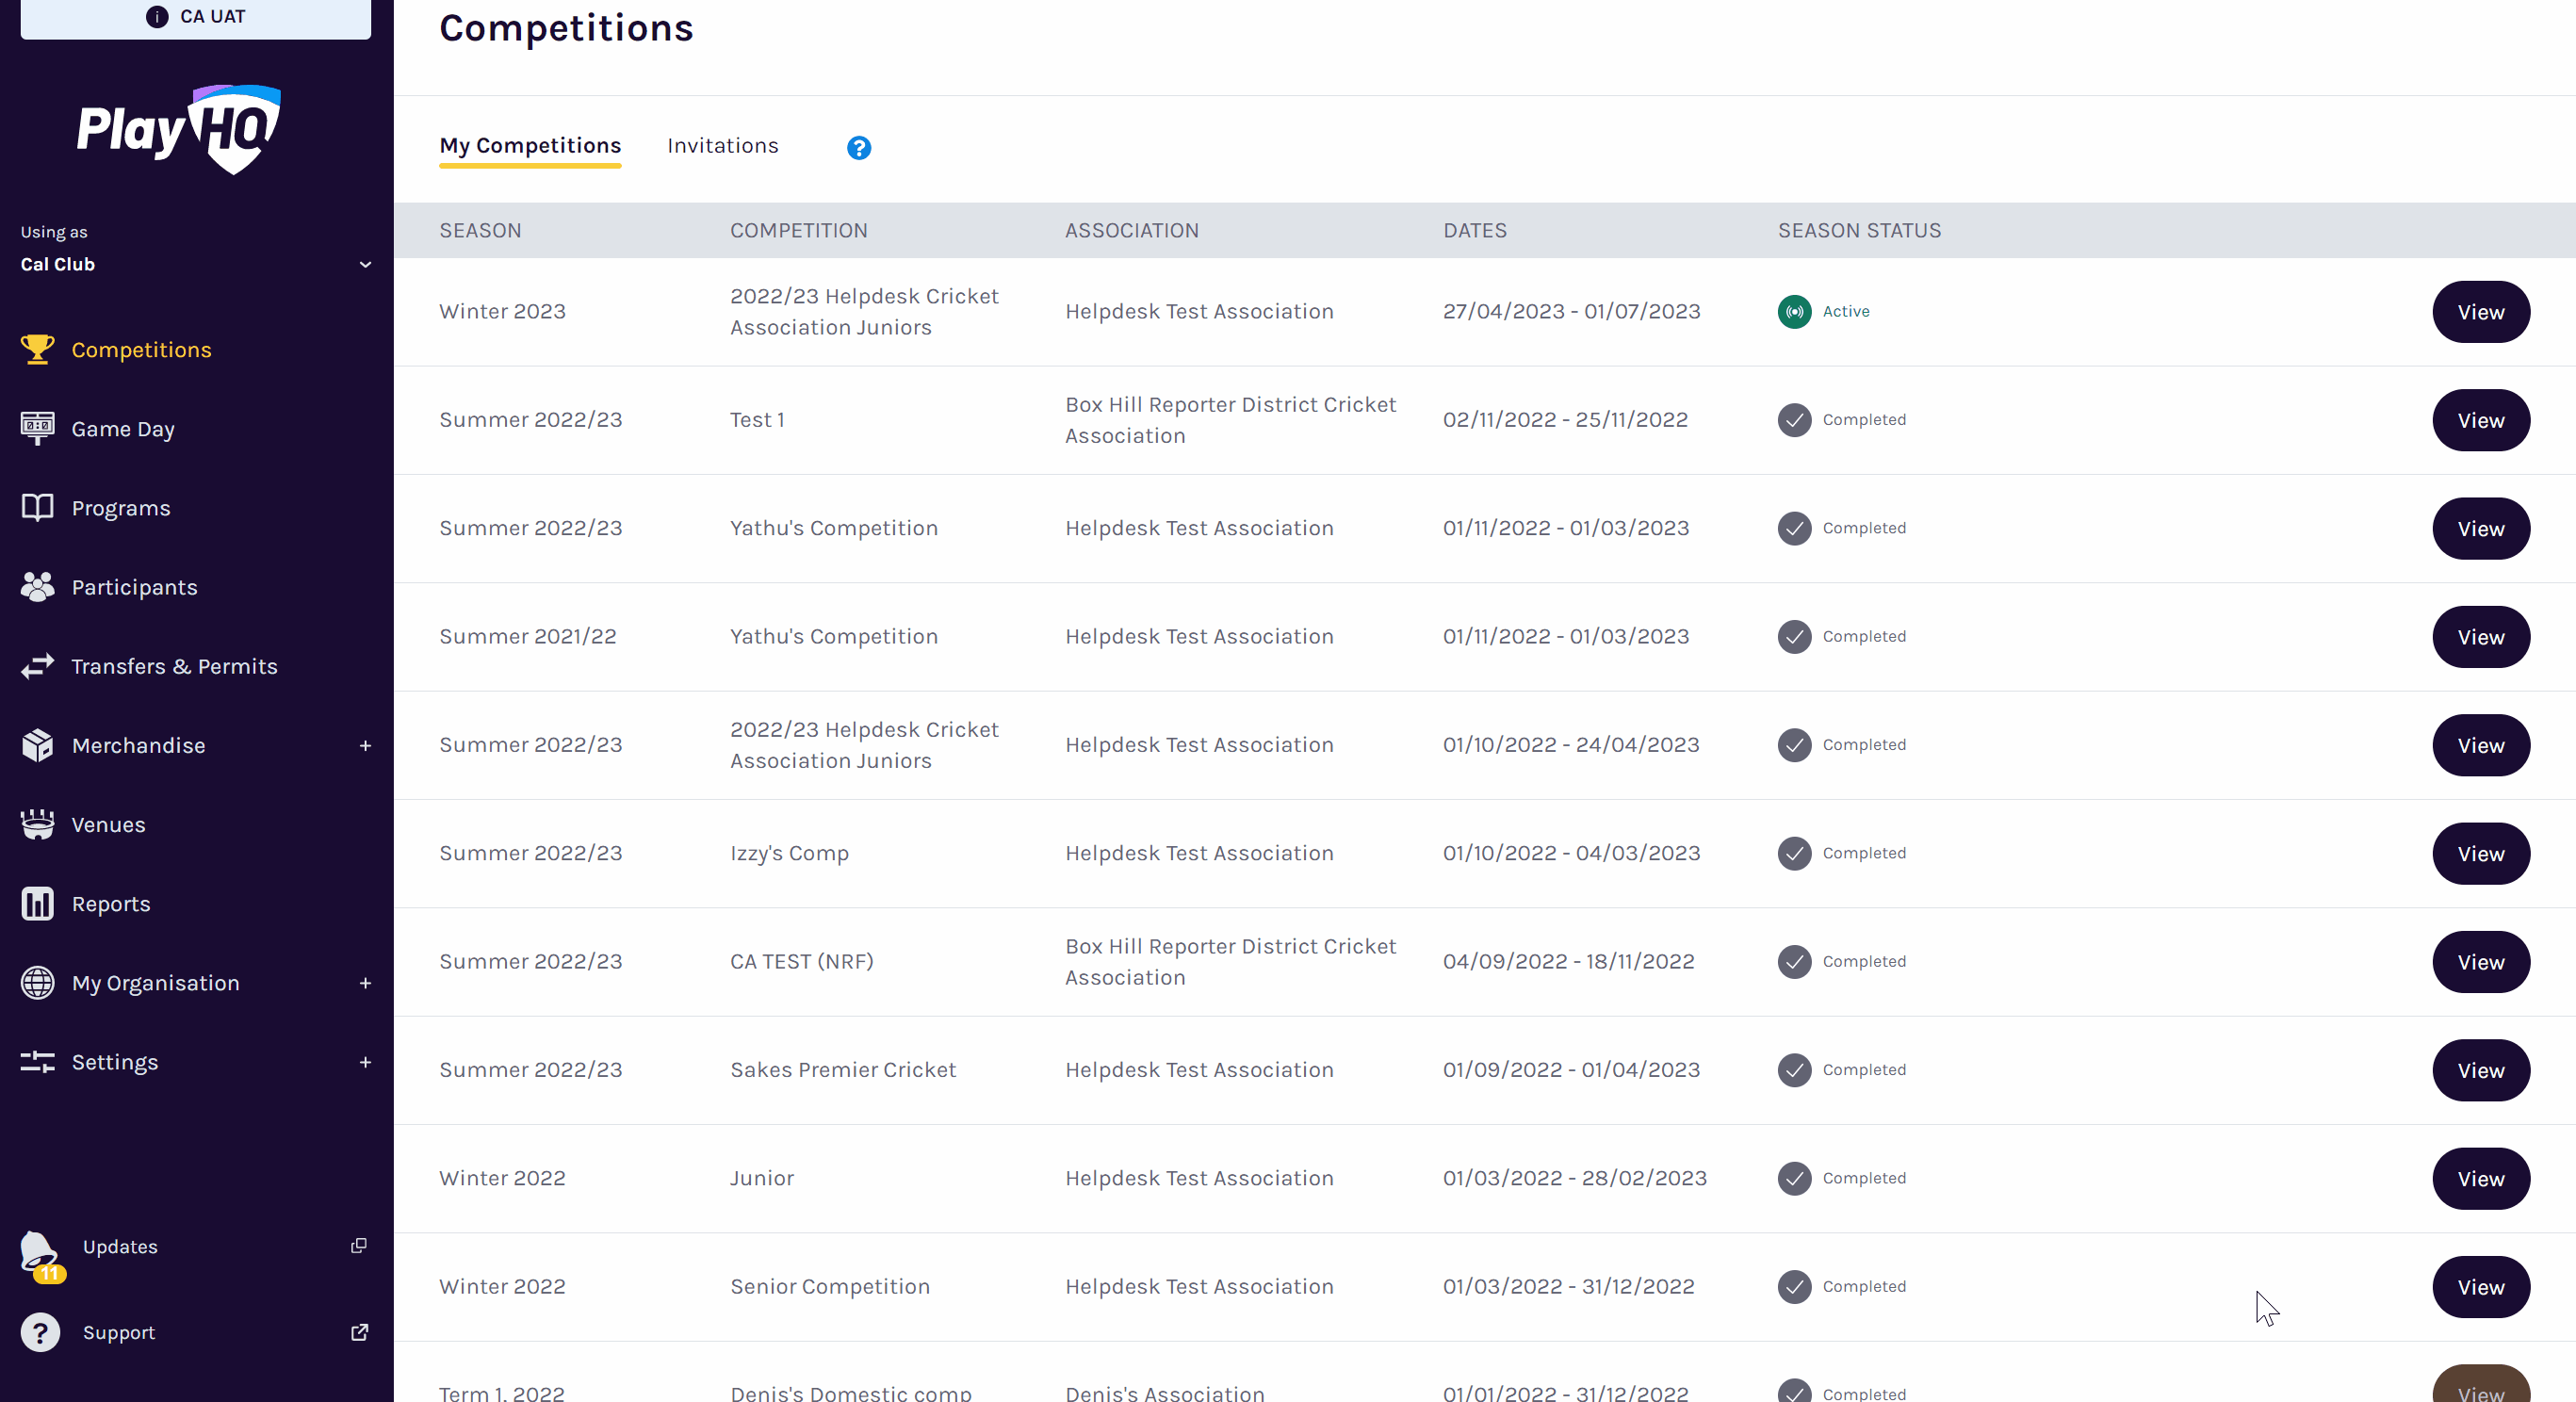Click the Reports chart icon

pyautogui.click(x=38, y=903)
